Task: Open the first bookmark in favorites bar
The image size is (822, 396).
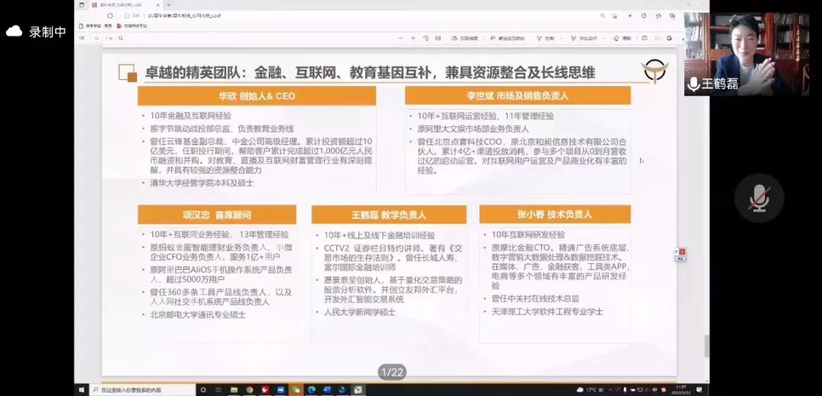Action: [95, 26]
